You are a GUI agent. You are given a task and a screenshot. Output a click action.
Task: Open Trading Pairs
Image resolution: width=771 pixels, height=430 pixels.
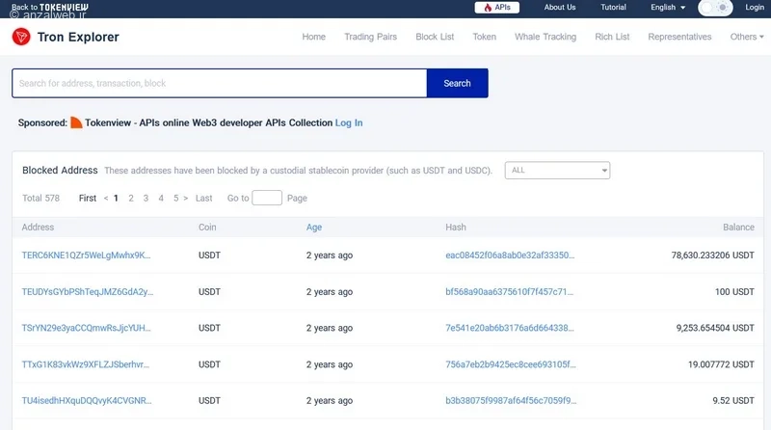(370, 37)
